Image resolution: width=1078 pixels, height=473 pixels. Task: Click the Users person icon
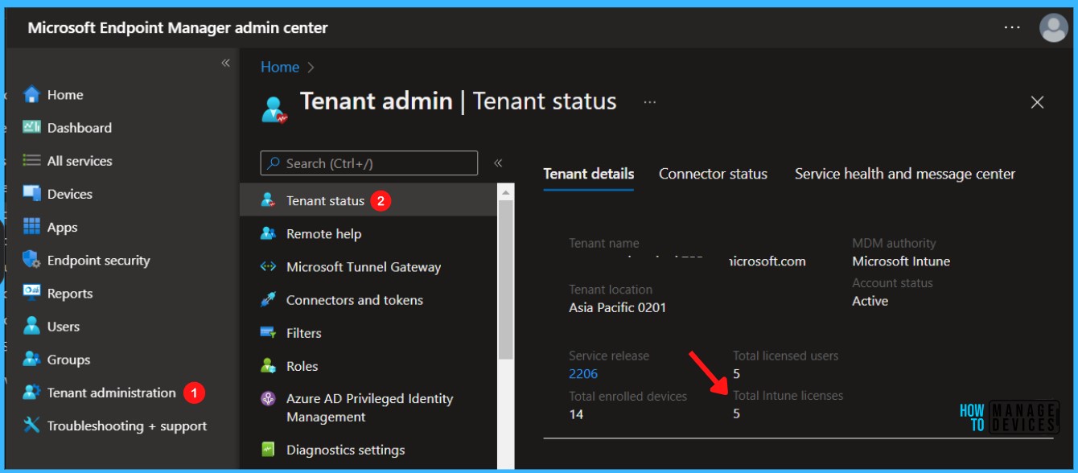click(31, 326)
